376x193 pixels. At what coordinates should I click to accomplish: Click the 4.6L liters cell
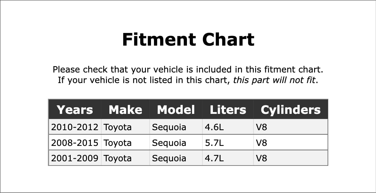pos(214,127)
